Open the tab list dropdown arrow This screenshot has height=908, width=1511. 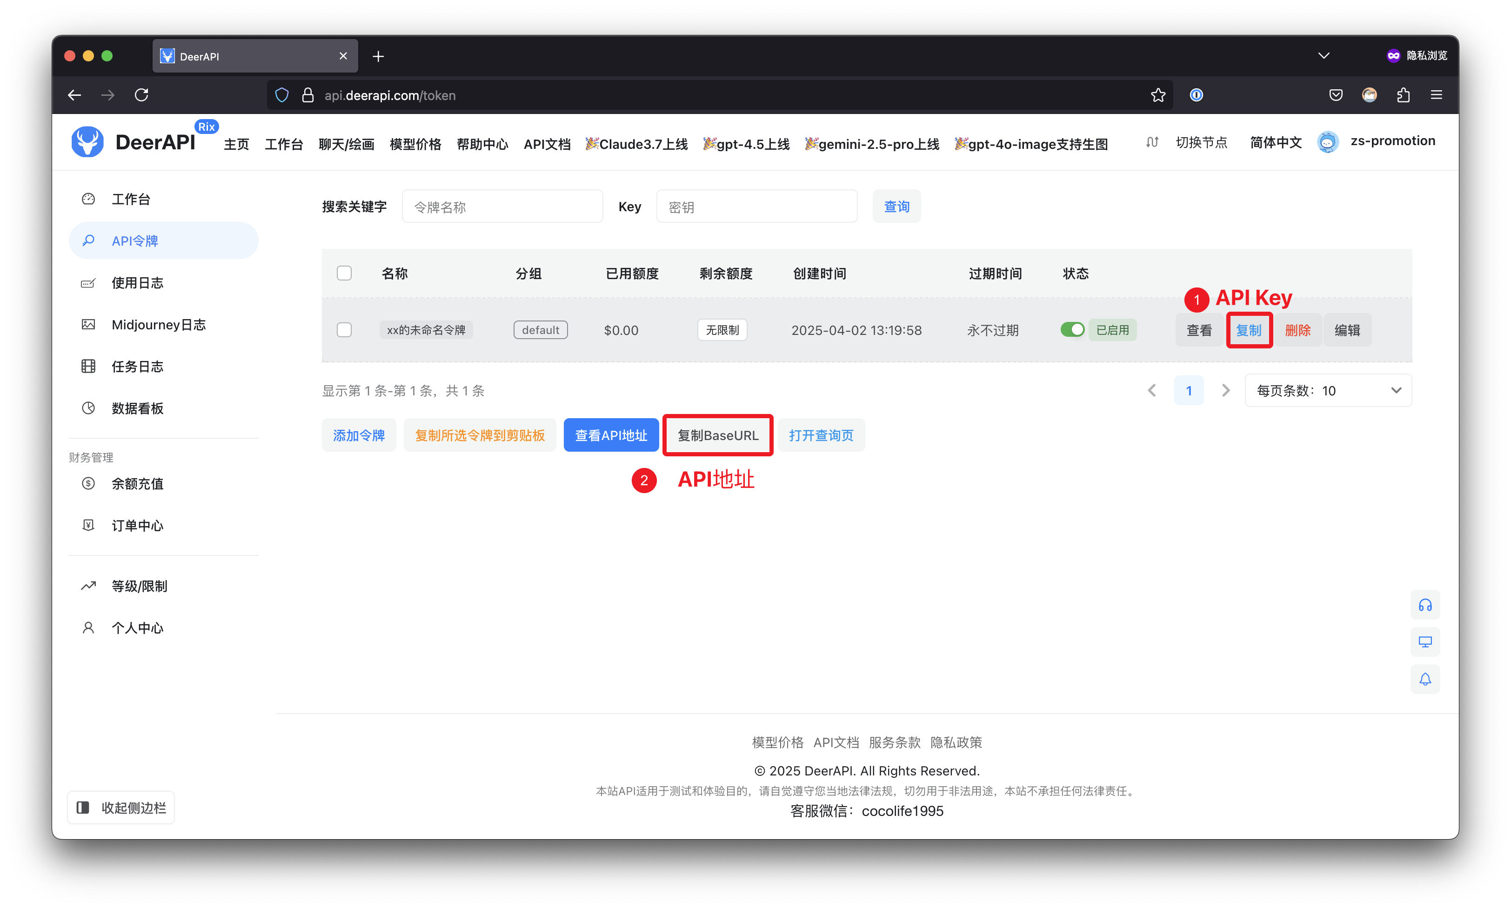pos(1323,56)
